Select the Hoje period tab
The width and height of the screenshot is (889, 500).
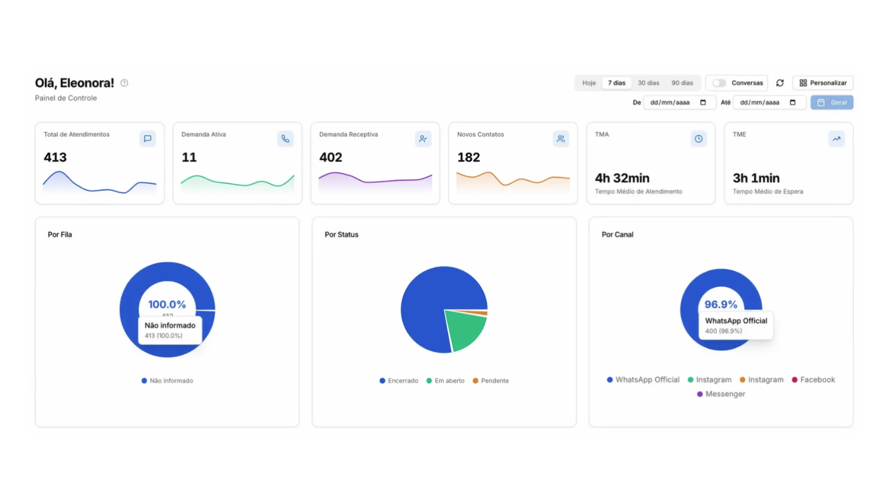pyautogui.click(x=589, y=83)
